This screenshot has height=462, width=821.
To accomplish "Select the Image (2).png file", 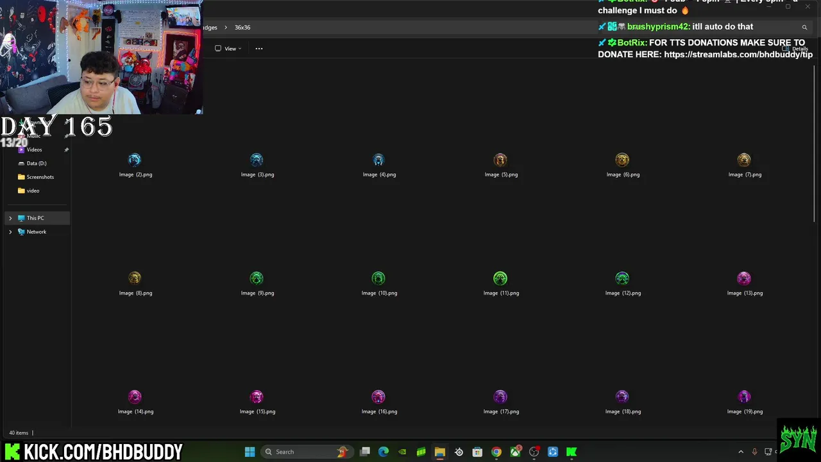I will click(x=135, y=166).
